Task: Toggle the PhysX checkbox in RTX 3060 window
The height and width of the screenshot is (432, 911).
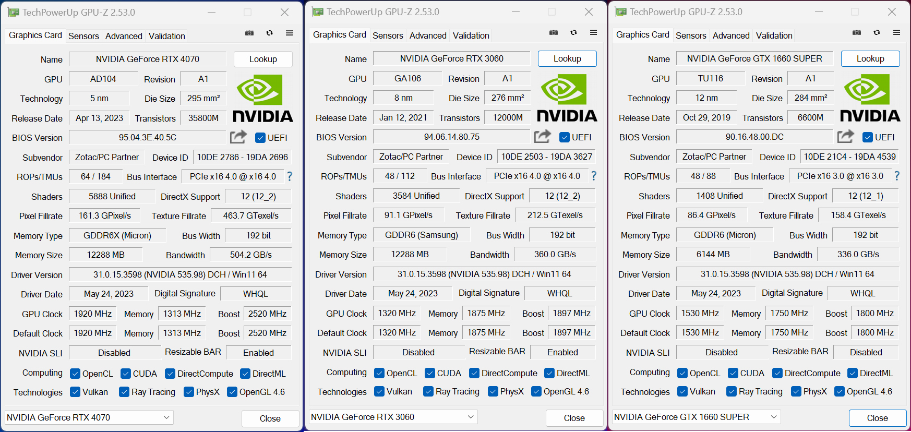Action: (x=493, y=391)
